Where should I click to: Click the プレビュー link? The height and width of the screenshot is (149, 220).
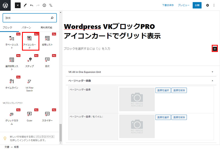click(183, 5)
